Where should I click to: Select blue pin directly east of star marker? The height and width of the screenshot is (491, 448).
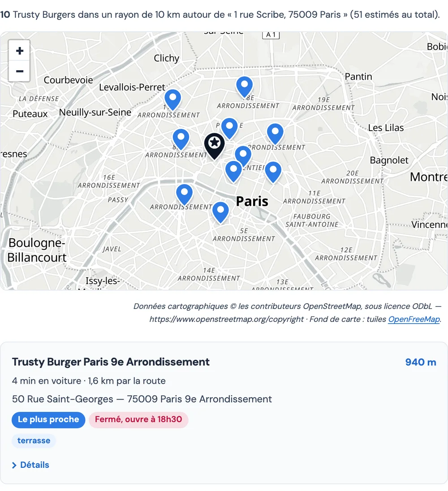pyautogui.click(x=243, y=157)
